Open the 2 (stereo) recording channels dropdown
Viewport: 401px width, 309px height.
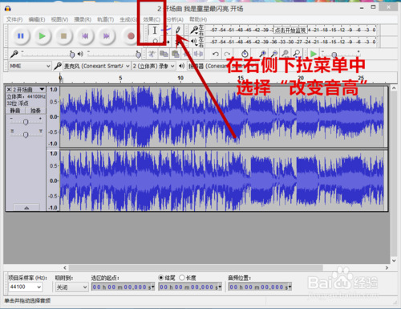[154, 66]
